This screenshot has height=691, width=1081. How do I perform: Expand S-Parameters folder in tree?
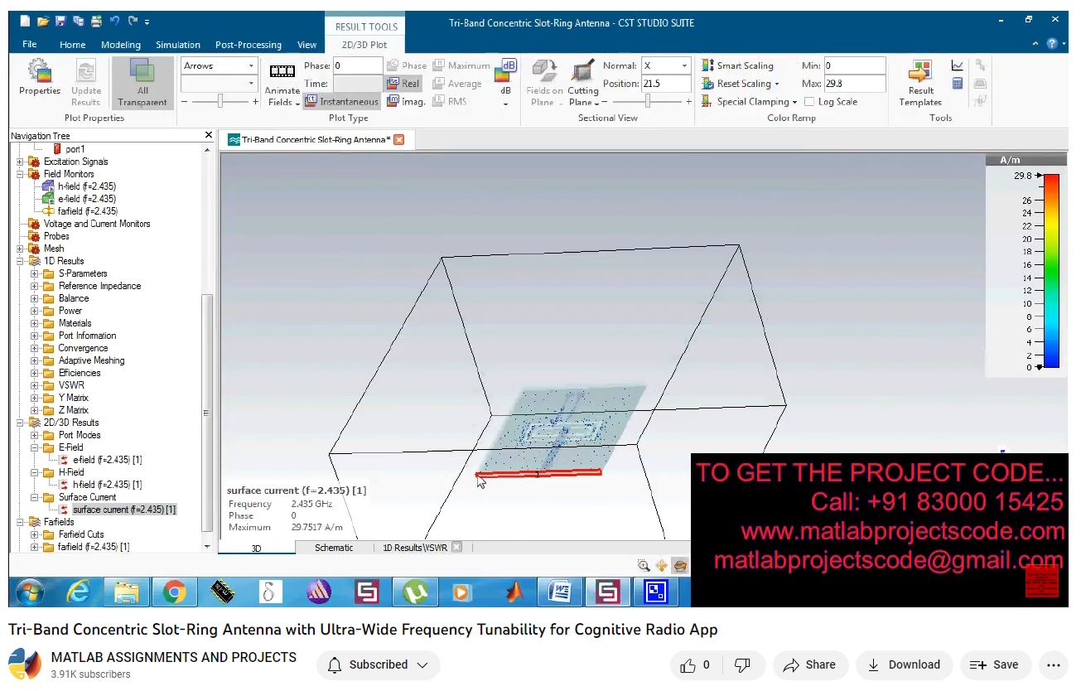click(x=35, y=273)
